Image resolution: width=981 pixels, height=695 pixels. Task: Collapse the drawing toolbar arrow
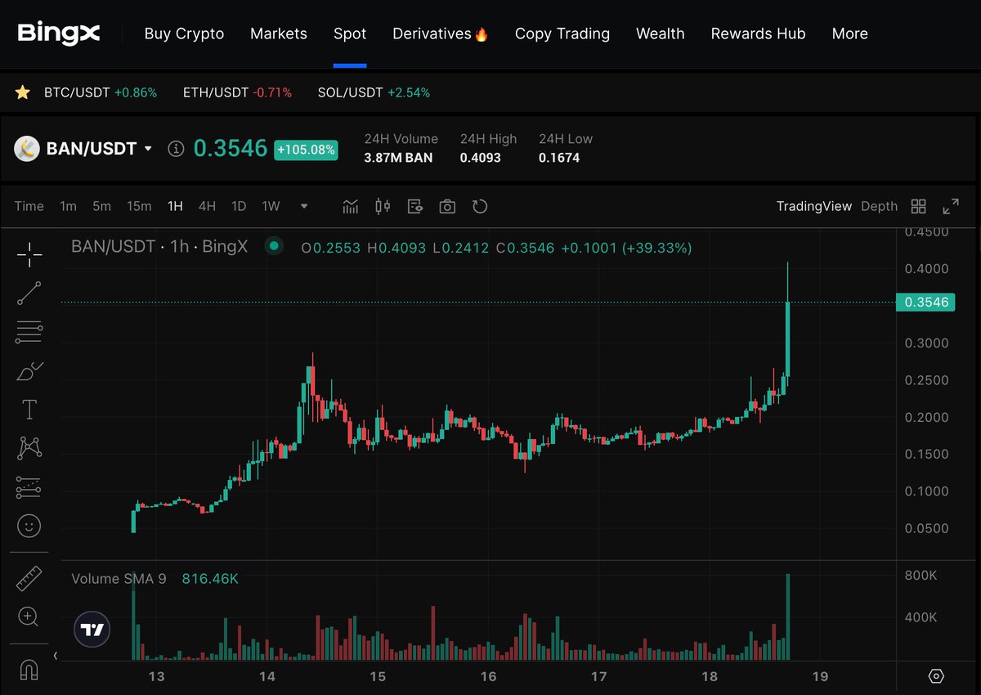click(56, 656)
